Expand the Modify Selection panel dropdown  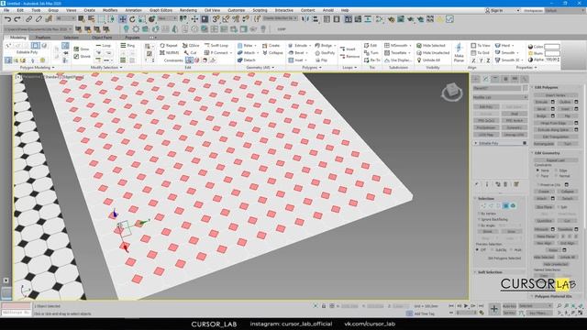coord(121,68)
